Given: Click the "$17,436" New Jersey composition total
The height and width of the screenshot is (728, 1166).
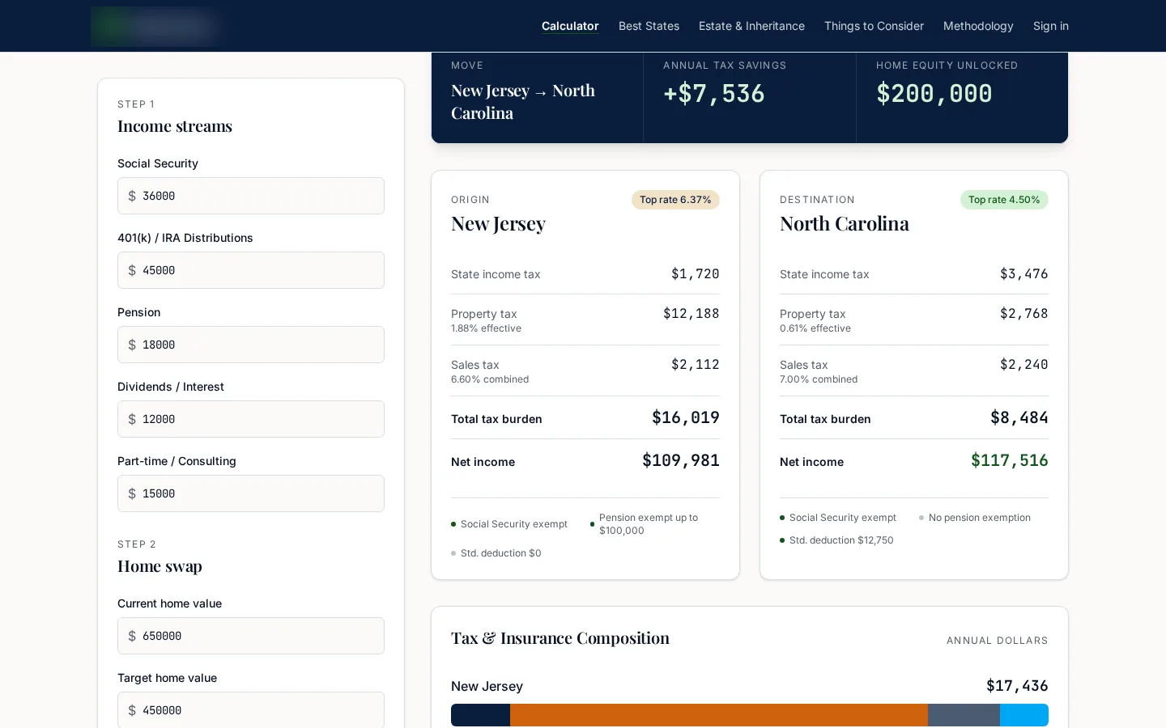Looking at the screenshot, I should (1017, 686).
